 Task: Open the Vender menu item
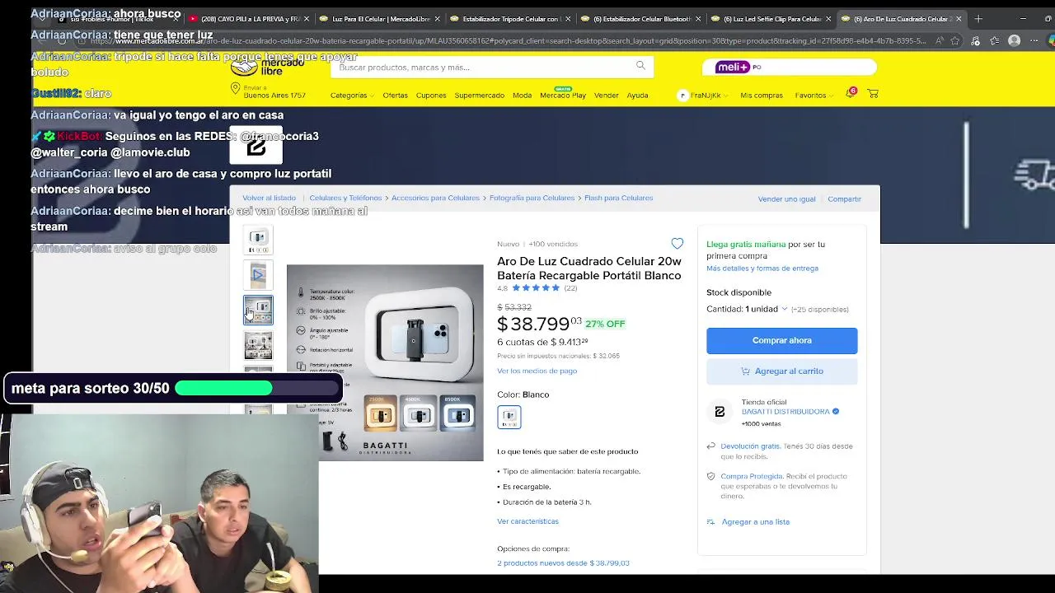pos(607,96)
